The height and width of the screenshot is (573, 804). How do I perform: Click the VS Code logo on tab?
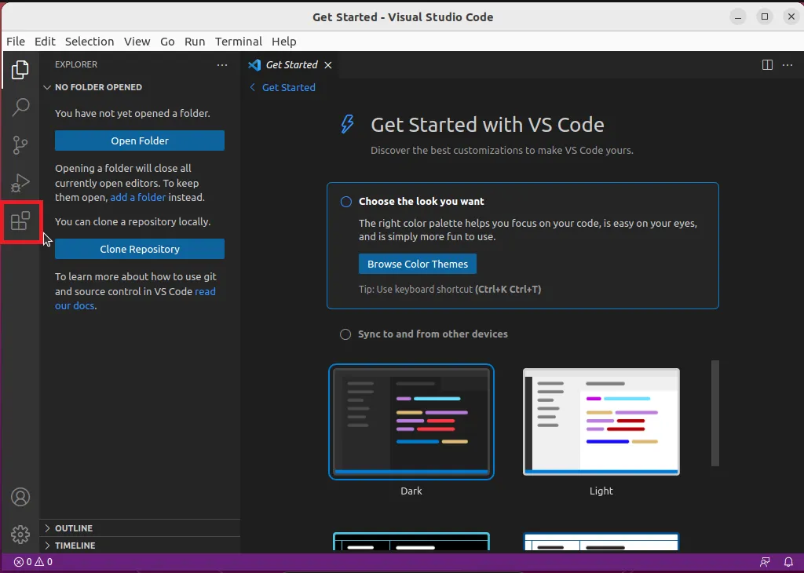pos(254,65)
